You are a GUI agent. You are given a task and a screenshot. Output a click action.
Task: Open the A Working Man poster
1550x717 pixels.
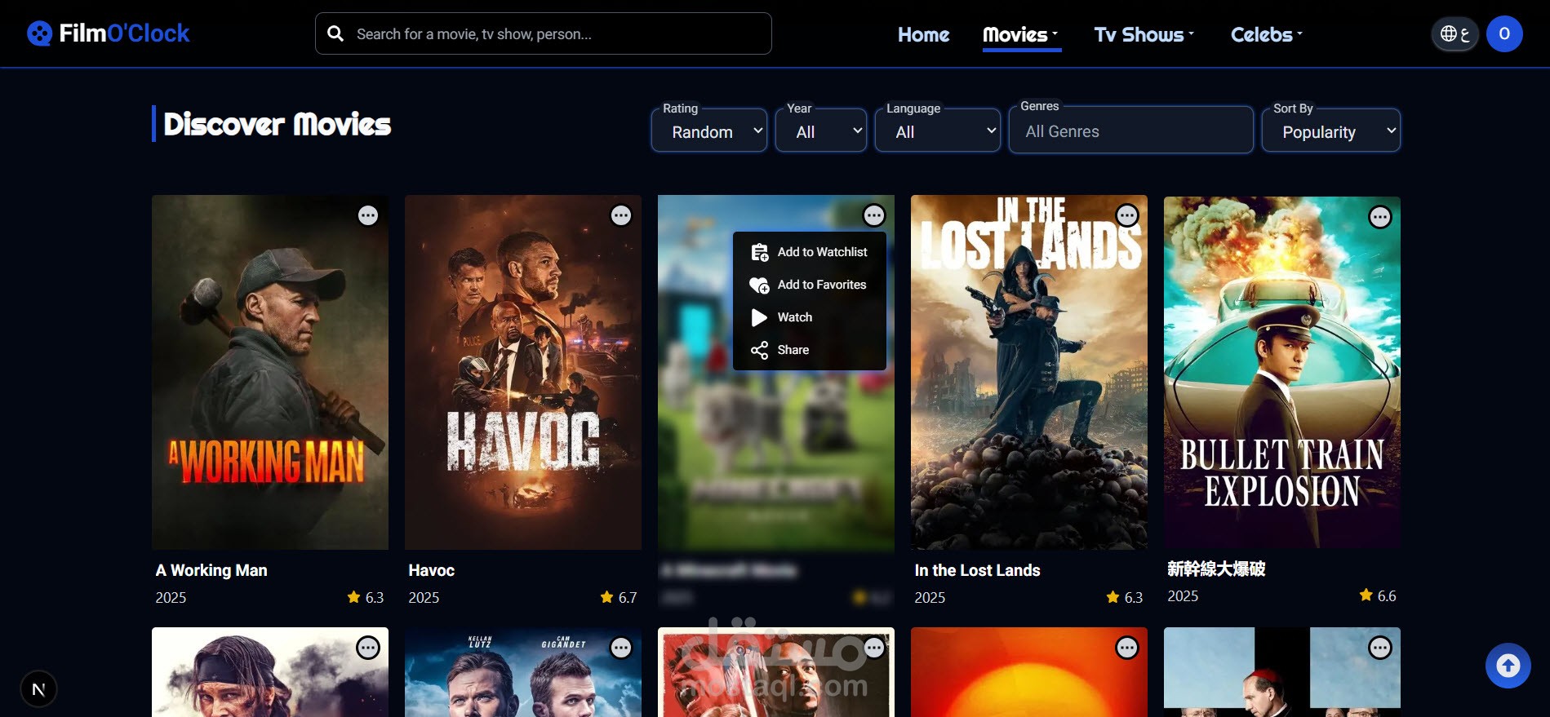click(x=270, y=372)
